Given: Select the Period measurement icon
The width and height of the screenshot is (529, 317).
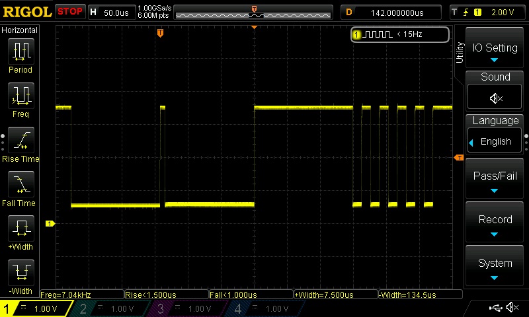Looking at the screenshot, I should click(x=20, y=52).
